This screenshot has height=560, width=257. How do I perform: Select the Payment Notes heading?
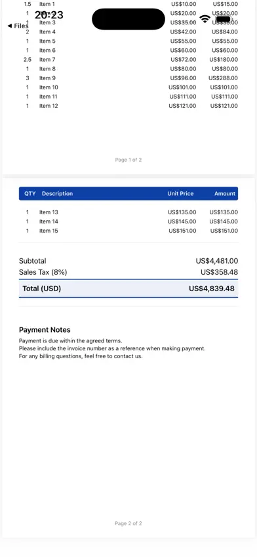(x=45, y=330)
